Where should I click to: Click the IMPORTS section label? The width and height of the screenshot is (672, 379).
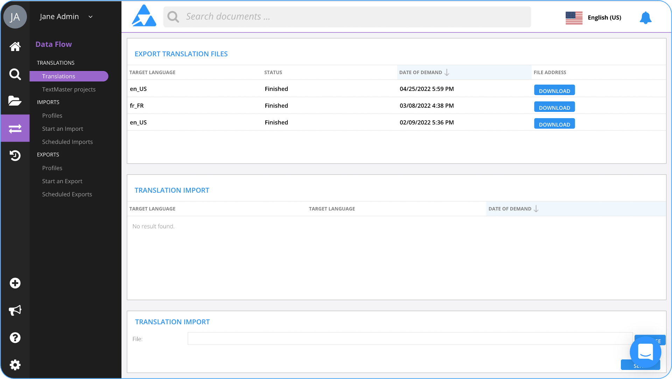(48, 102)
